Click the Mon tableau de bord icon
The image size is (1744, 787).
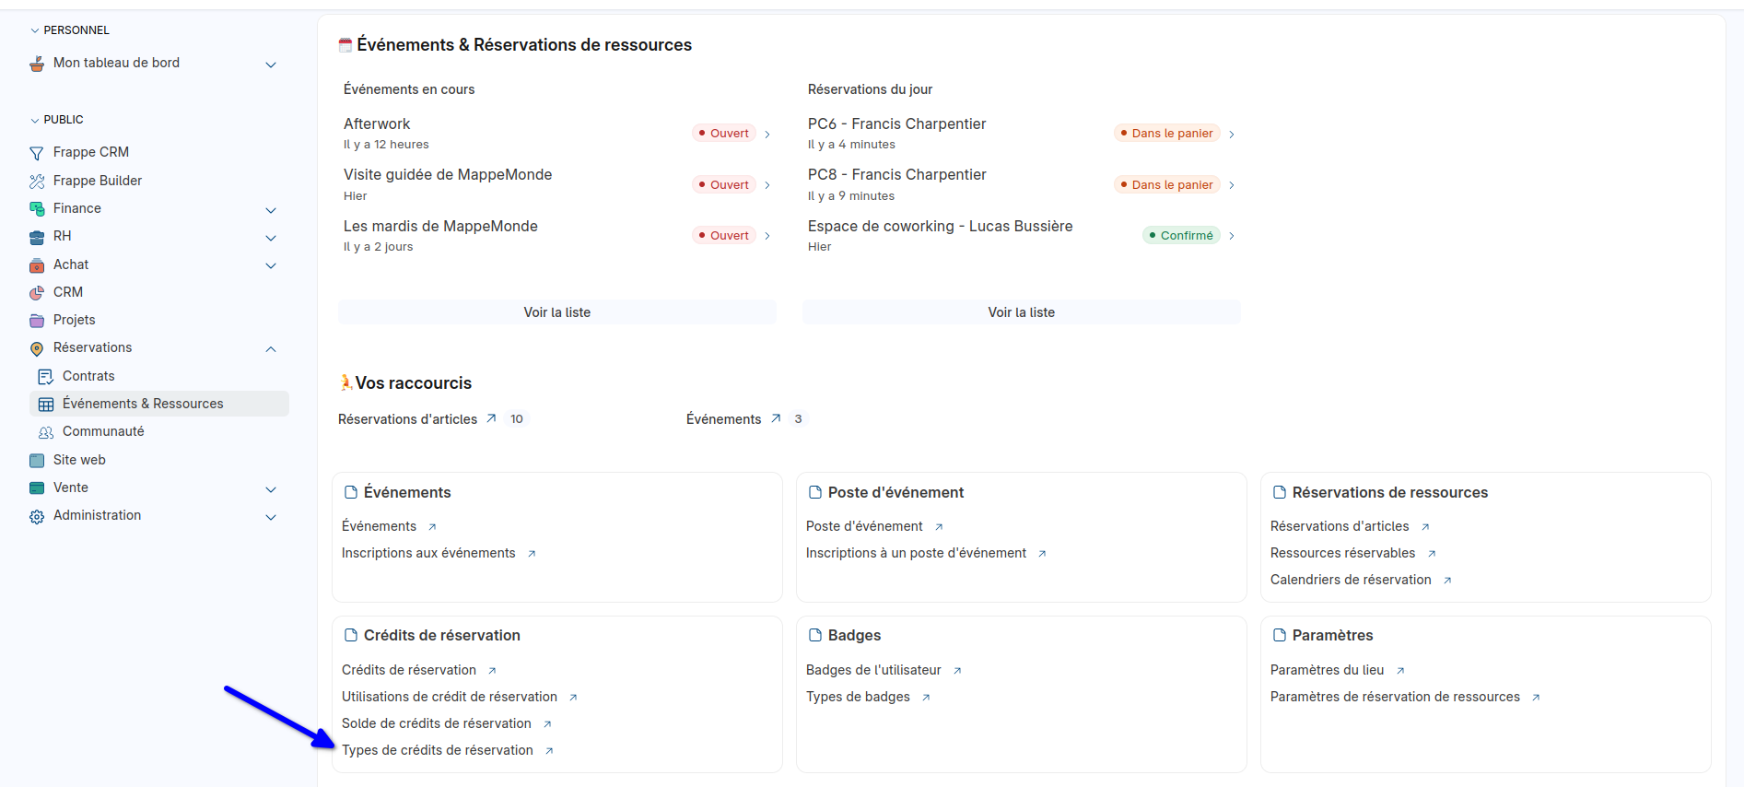click(x=37, y=64)
